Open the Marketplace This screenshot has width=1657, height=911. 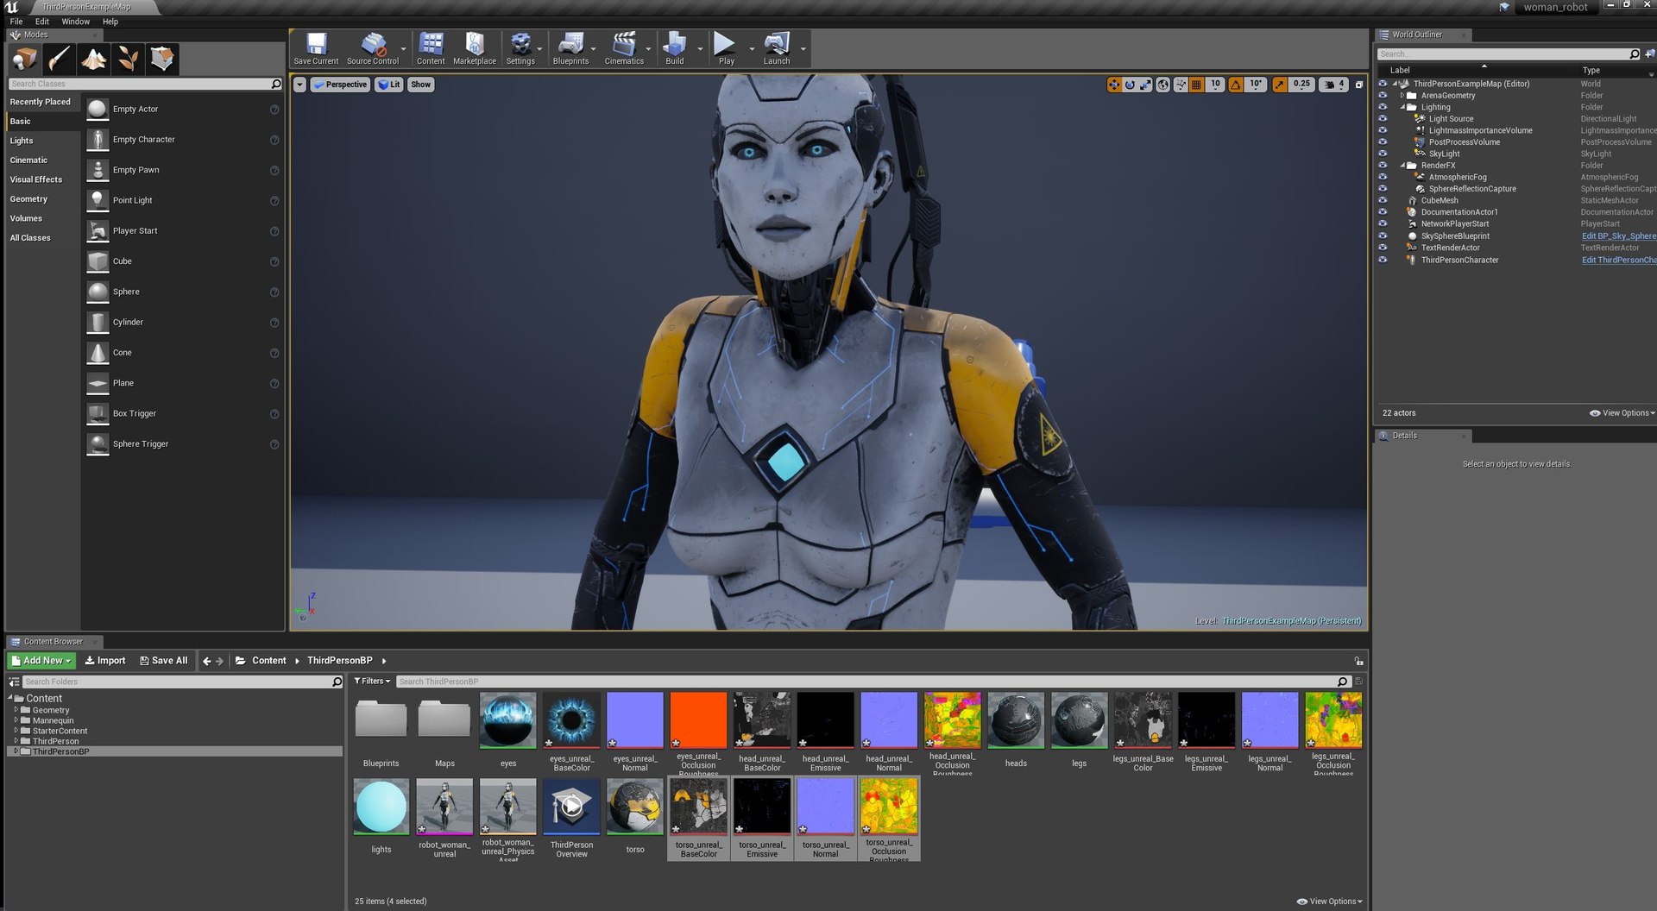(475, 49)
